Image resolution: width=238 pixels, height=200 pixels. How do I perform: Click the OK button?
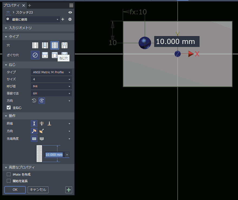click(x=15, y=190)
